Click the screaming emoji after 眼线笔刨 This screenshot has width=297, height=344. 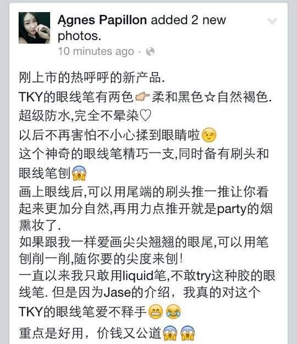[x=79, y=173]
